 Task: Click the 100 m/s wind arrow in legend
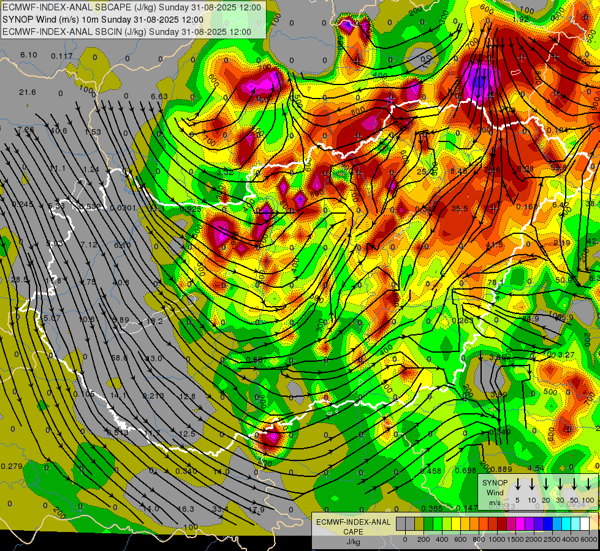click(588, 484)
